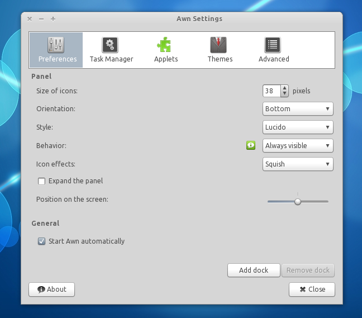362x318 pixels.
Task: Open the Applets puzzle piece icon
Action: [164, 45]
